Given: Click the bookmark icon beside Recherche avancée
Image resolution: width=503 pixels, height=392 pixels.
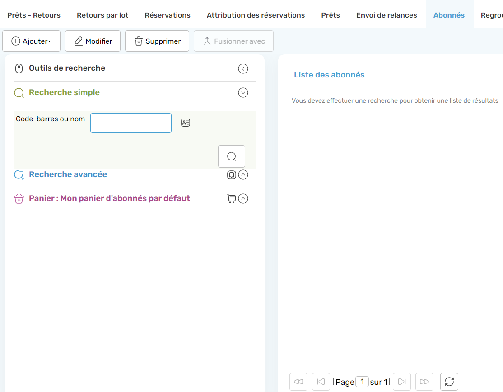Looking at the screenshot, I should 232,174.
